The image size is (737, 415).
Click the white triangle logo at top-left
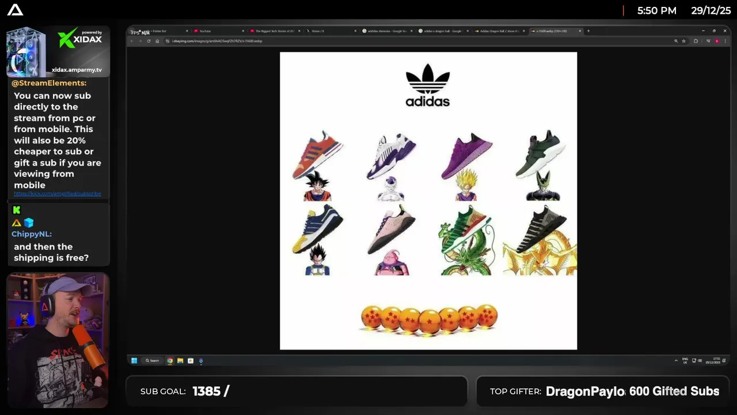pyautogui.click(x=15, y=10)
